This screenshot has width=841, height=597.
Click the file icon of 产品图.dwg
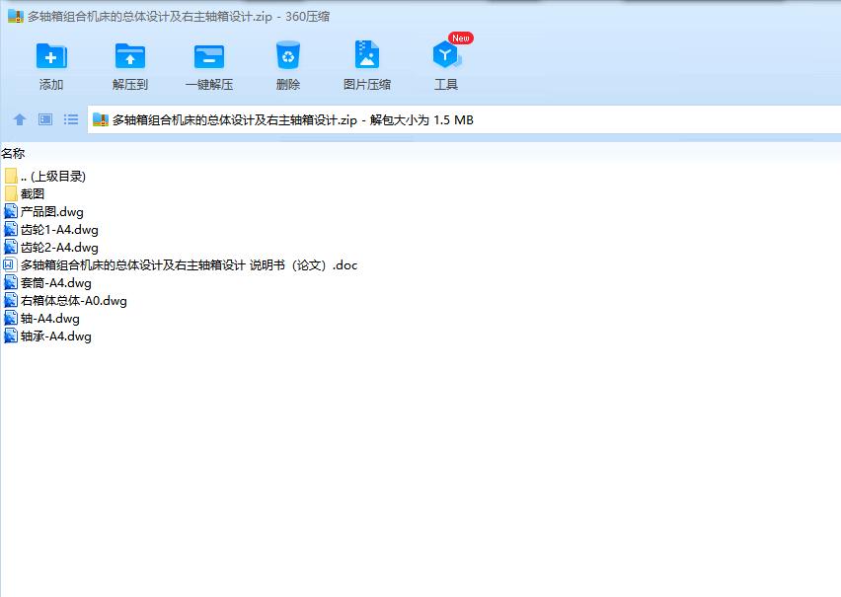point(11,211)
